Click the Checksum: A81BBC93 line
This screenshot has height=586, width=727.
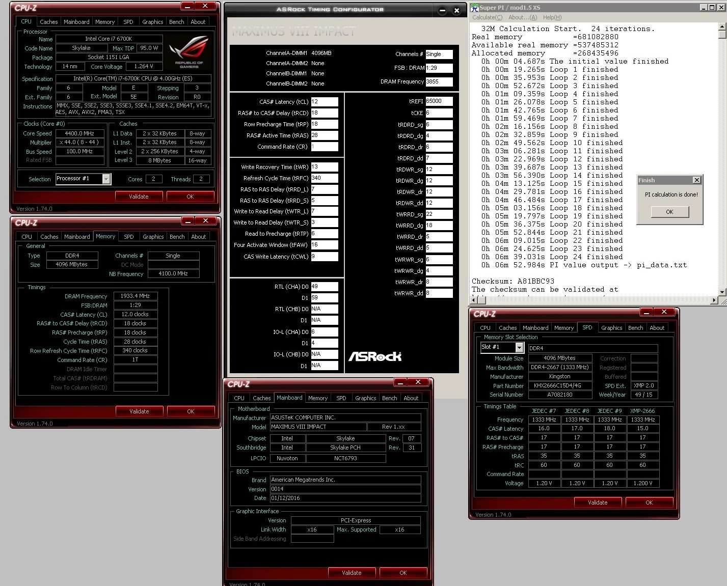pos(513,281)
